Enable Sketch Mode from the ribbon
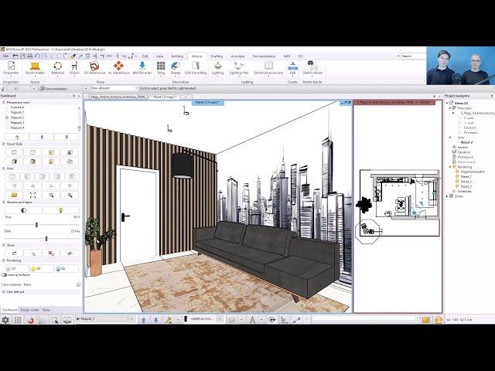The width and height of the screenshot is (495, 371). coord(312,68)
